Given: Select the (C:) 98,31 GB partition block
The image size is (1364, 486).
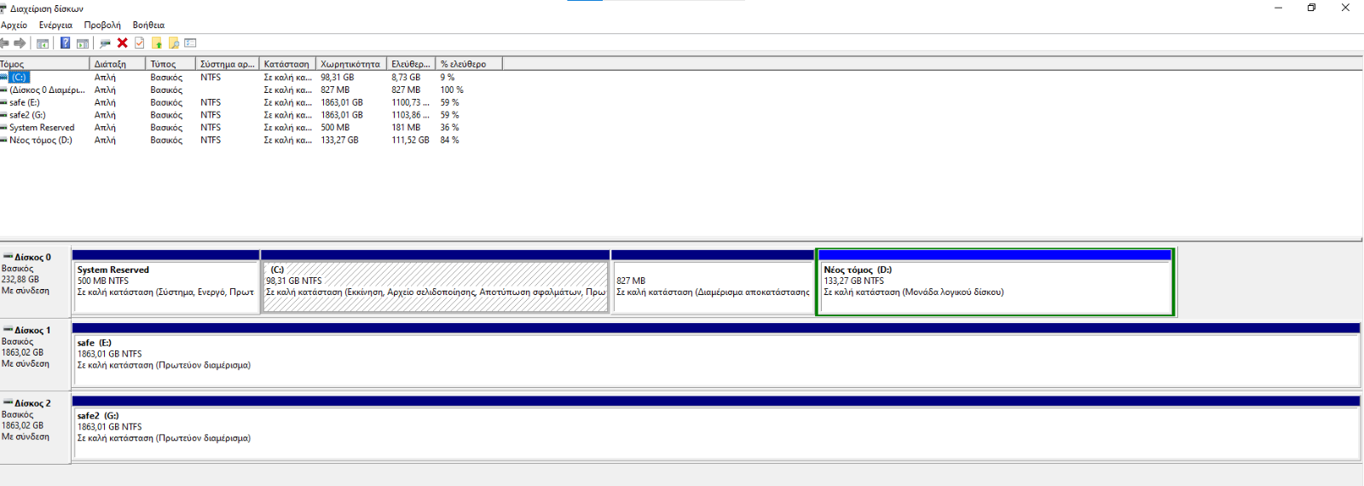Looking at the screenshot, I should pyautogui.click(x=436, y=282).
